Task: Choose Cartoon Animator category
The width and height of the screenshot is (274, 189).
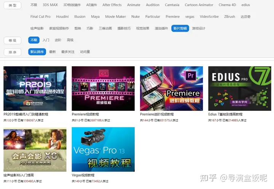Action: (199, 5)
